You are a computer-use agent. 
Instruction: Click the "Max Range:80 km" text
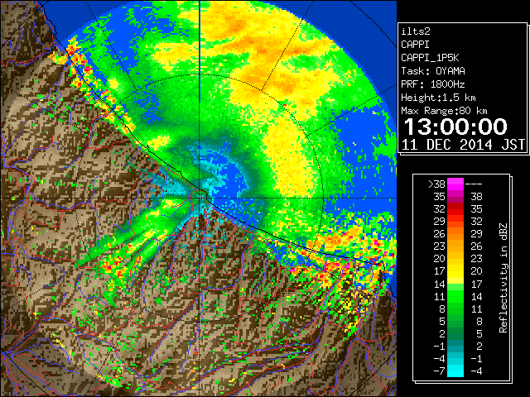444,111
